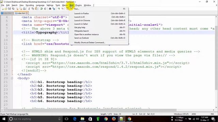
Task: Collapse the fold marker at line 15
Action: [x=12, y=59]
